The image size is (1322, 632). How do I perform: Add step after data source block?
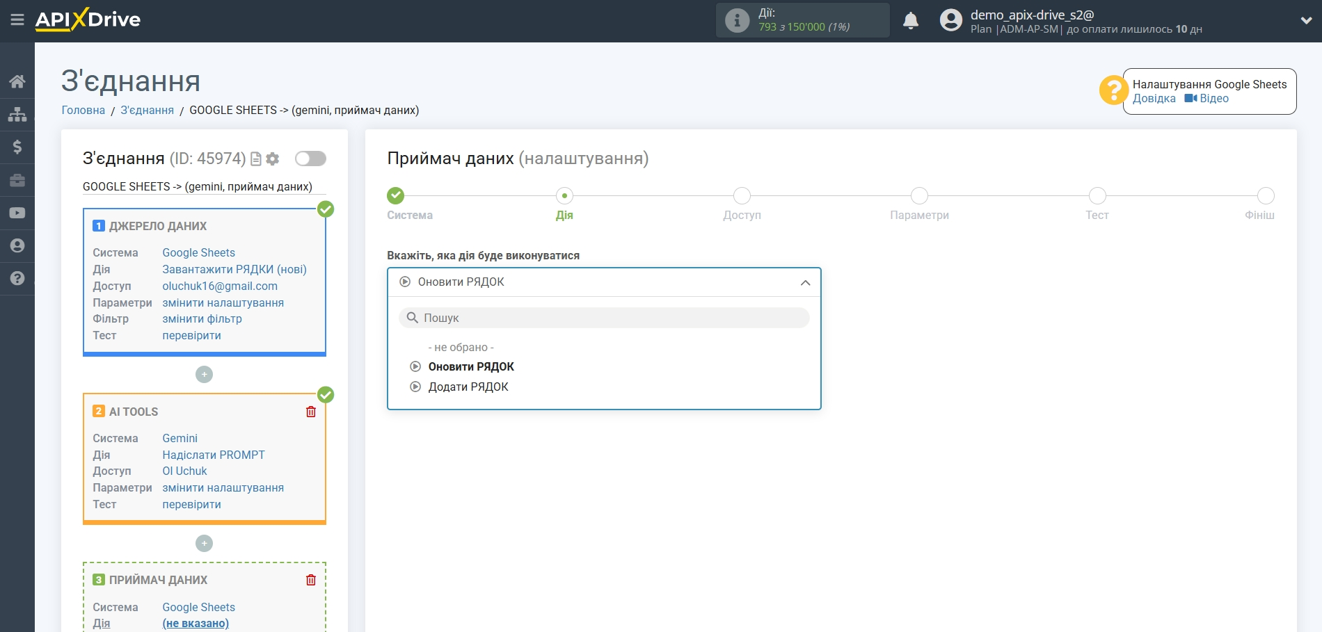(204, 374)
